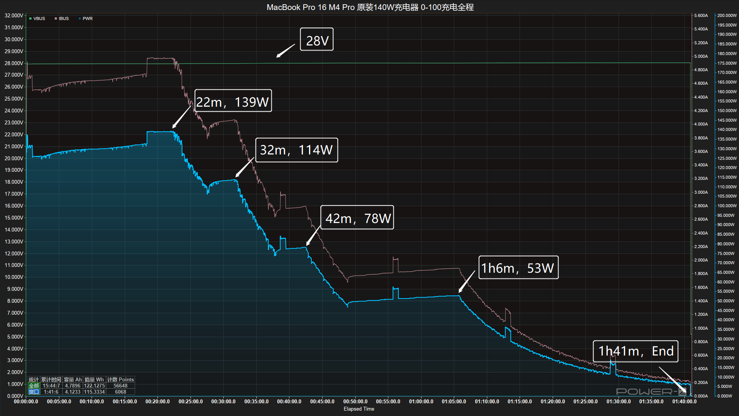Image resolution: width=739 pixels, height=416 pixels.
Task: Click the 00:20:00.0 time axis tick
Action: (x=157, y=401)
